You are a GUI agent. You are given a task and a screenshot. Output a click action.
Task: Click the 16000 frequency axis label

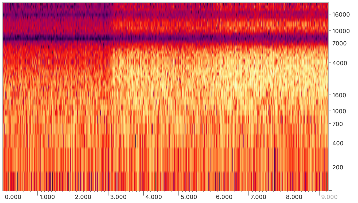[341, 14]
